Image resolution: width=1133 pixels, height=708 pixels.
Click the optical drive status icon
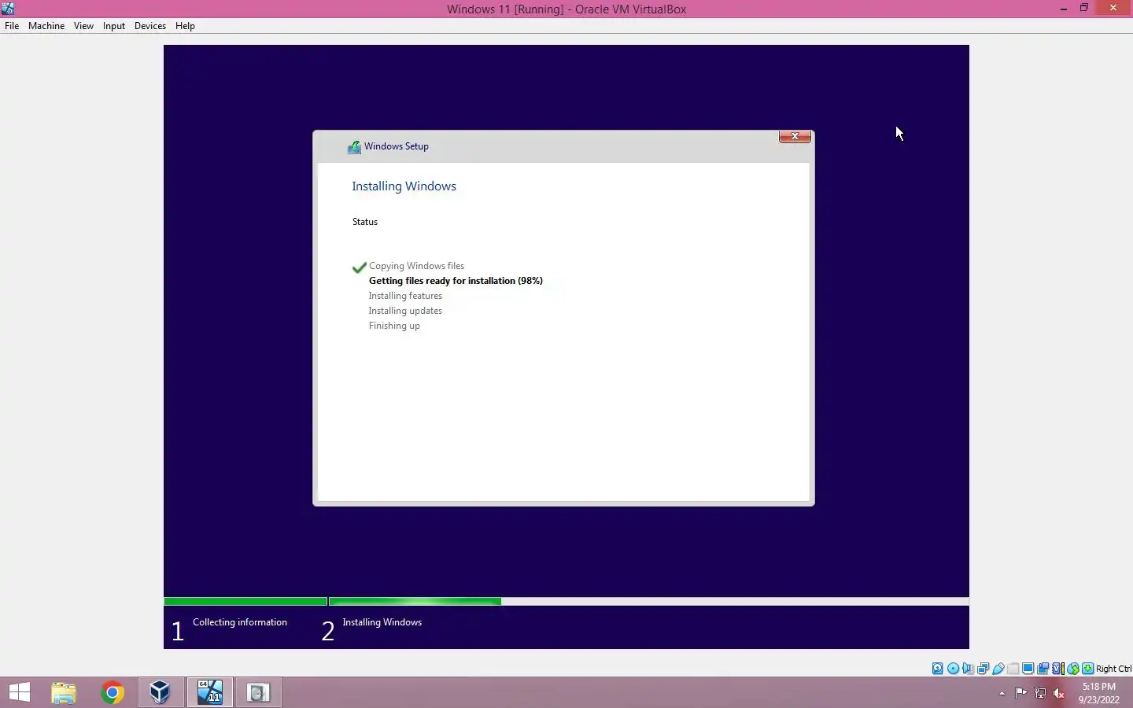point(953,669)
